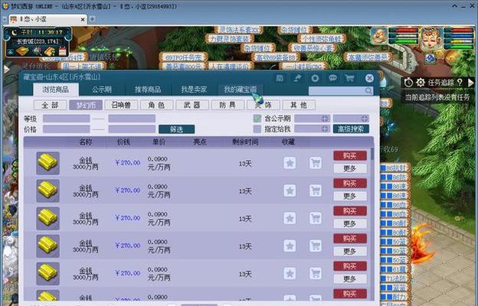Open the help 助 icon in treasure pavilion
Image resolution: width=478 pixels, height=306 pixels.
click(x=280, y=78)
